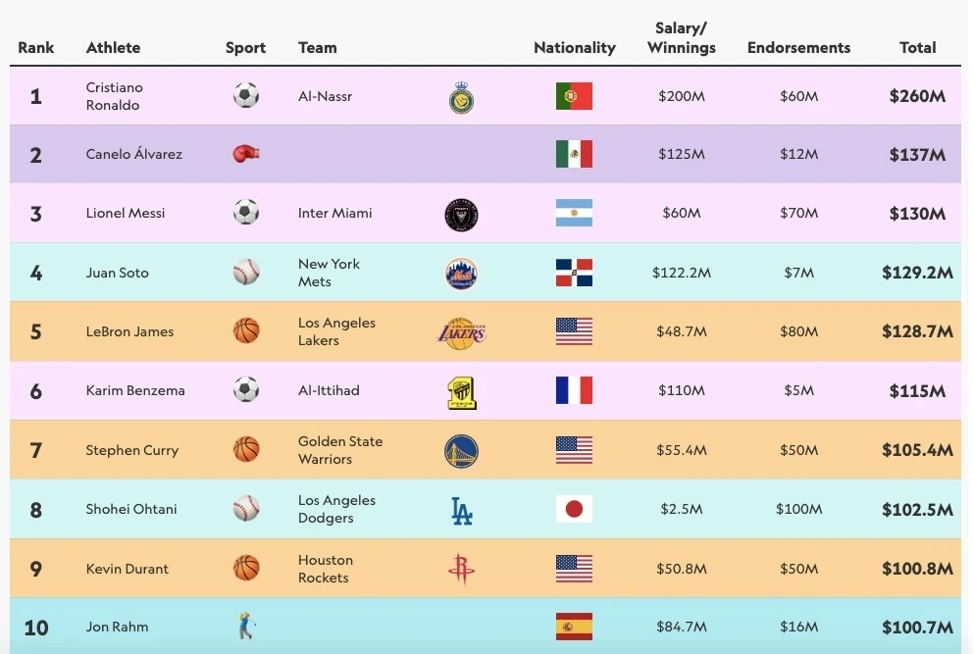
Task: Click the Nationality column header
Action: [x=575, y=47]
